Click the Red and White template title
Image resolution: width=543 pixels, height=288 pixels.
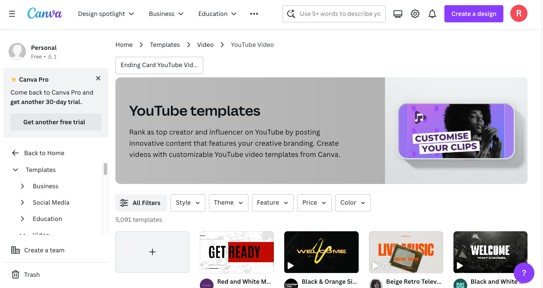pyautogui.click(x=244, y=282)
